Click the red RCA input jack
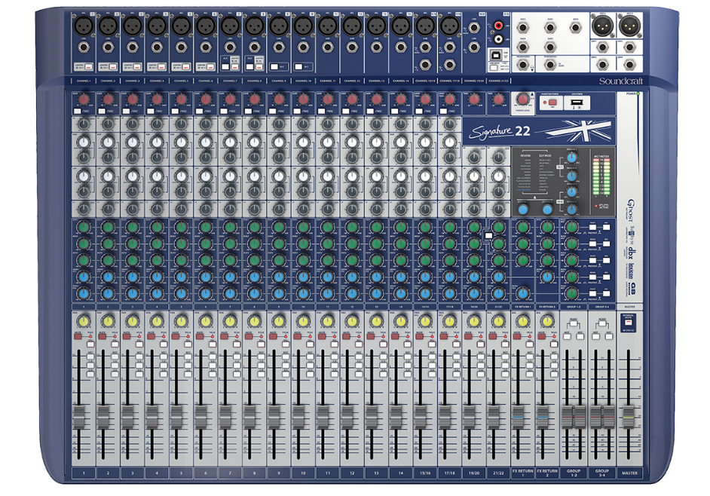Screen dimensions: 710x496 [498, 26]
